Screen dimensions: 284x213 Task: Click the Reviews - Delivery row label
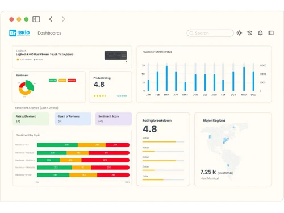click(x=25, y=160)
